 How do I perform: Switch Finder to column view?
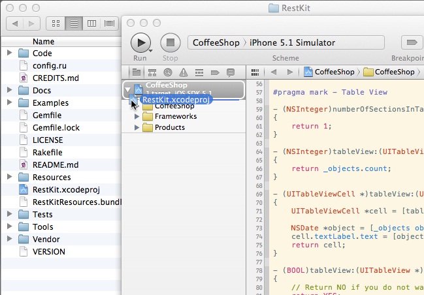[x=91, y=23]
